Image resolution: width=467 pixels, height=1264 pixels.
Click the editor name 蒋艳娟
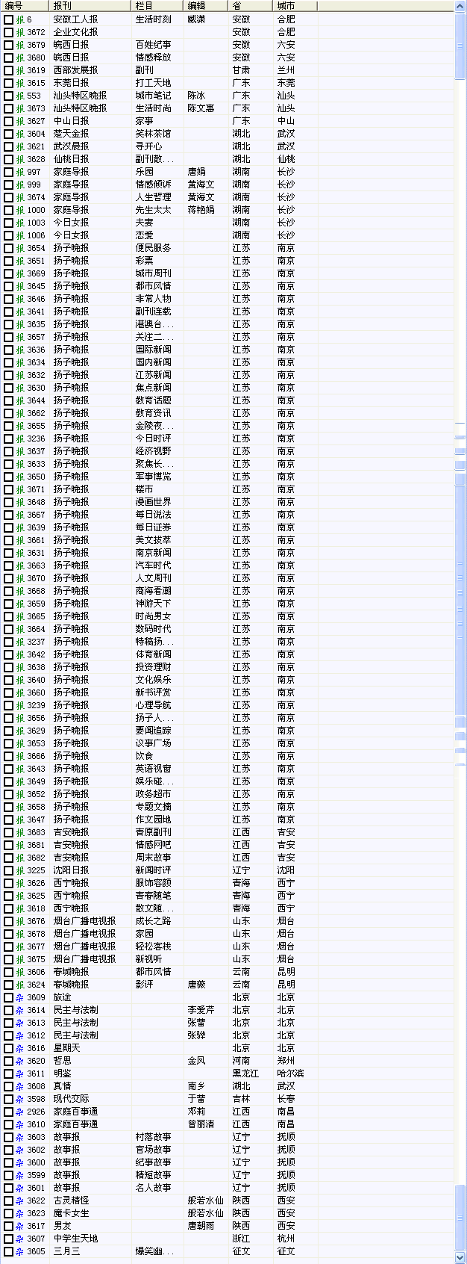(201, 210)
